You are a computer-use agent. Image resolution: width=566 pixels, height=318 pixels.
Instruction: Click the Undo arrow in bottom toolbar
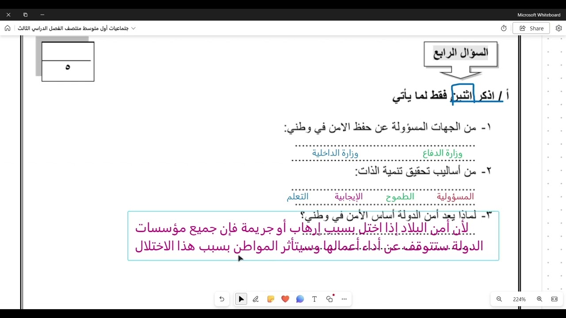tap(222, 299)
